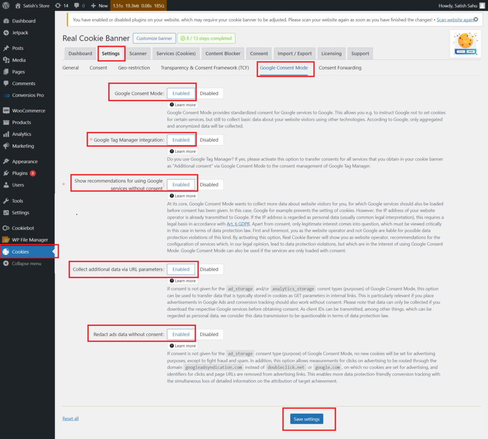
Task: Expand Learn more under Google Consent Mode
Action: [x=183, y=105]
